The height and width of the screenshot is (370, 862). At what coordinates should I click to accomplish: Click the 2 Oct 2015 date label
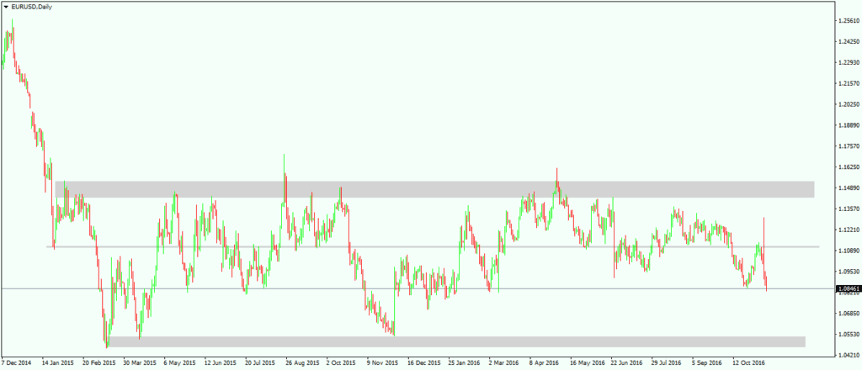pyautogui.click(x=343, y=363)
